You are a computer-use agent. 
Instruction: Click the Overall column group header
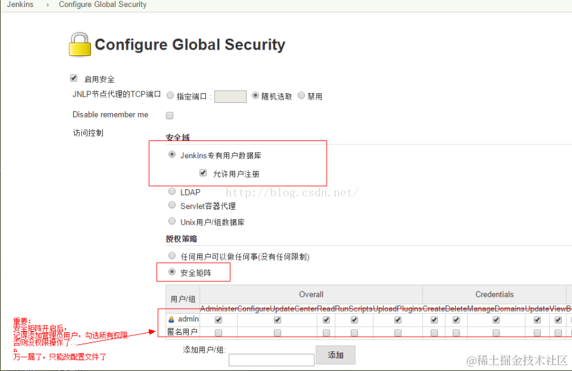click(x=311, y=294)
